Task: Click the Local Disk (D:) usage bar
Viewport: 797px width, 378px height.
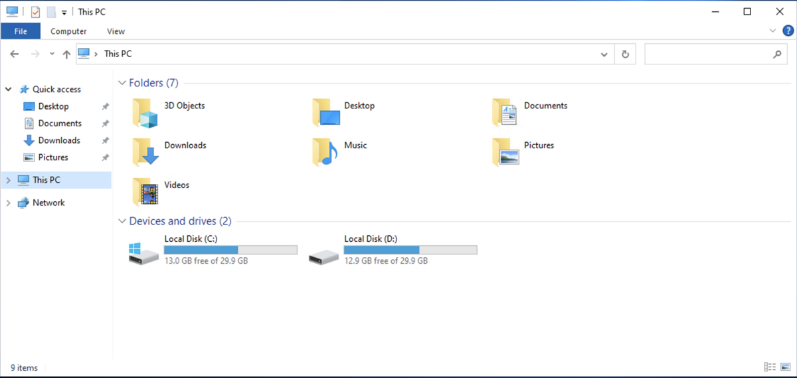Action: pyautogui.click(x=410, y=250)
